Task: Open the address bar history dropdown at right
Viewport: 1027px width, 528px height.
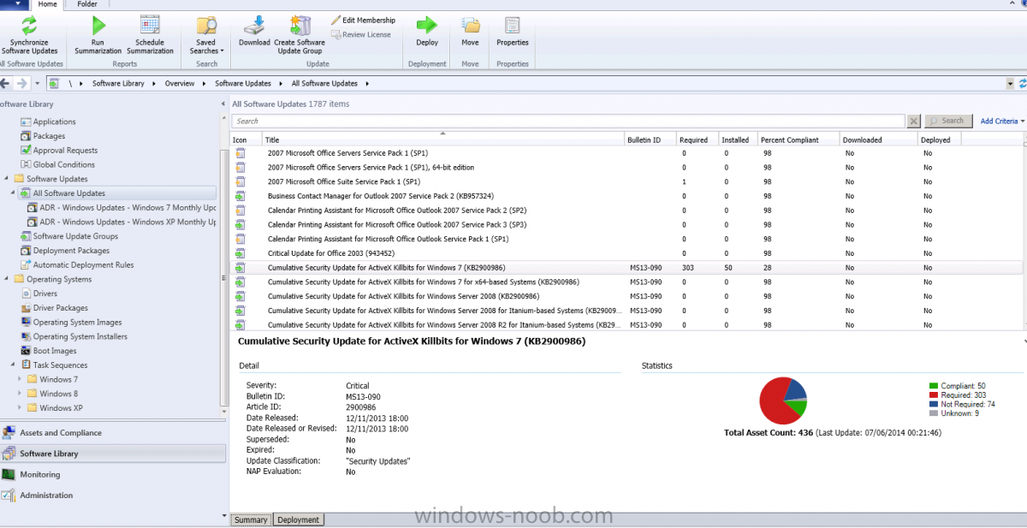Action: [1009, 83]
